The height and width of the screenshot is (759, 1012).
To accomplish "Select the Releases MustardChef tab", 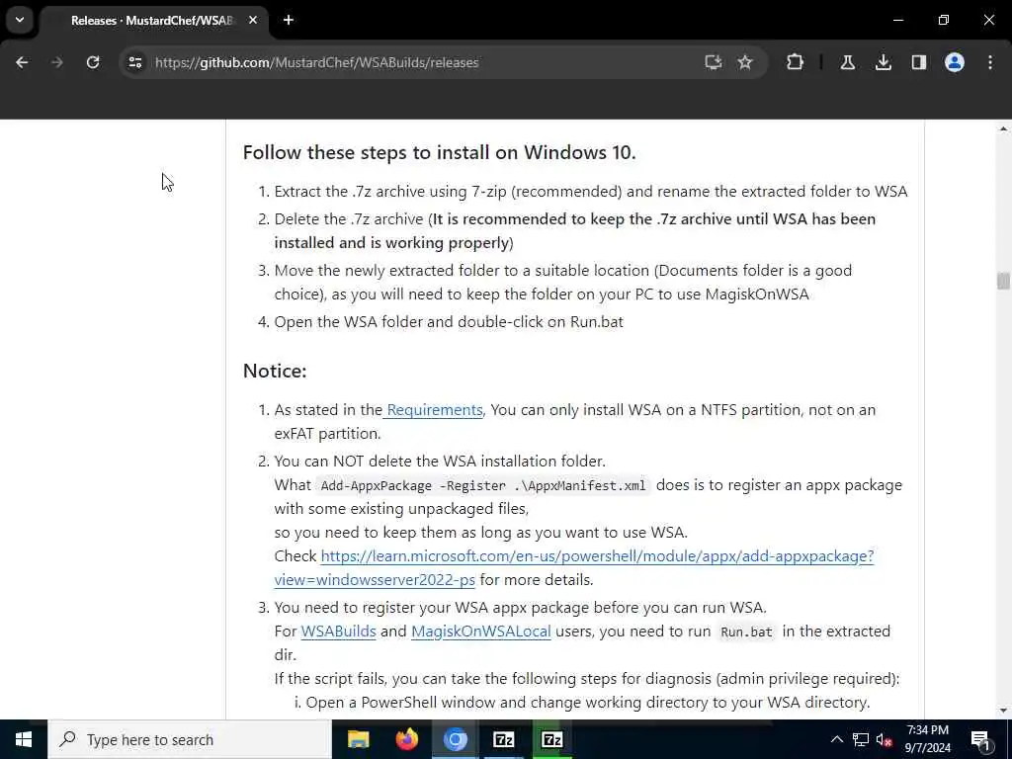I will point(153,21).
